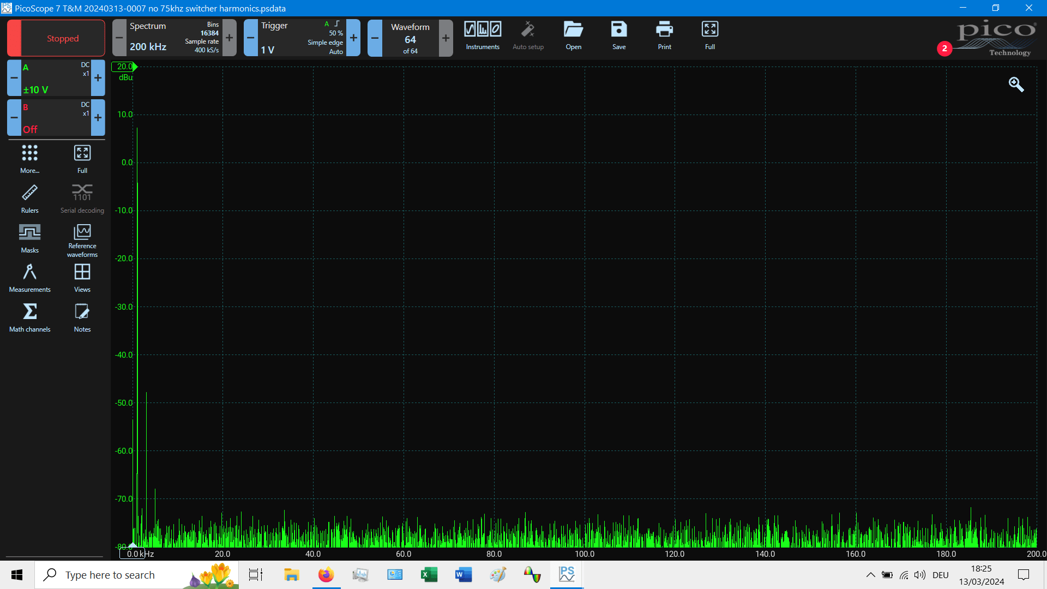Increase channel A input range
Screen dimensions: 1047x589
coord(98,78)
